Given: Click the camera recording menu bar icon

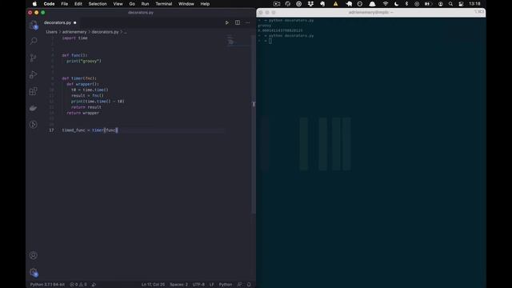Looking at the screenshot, I should [277, 4].
